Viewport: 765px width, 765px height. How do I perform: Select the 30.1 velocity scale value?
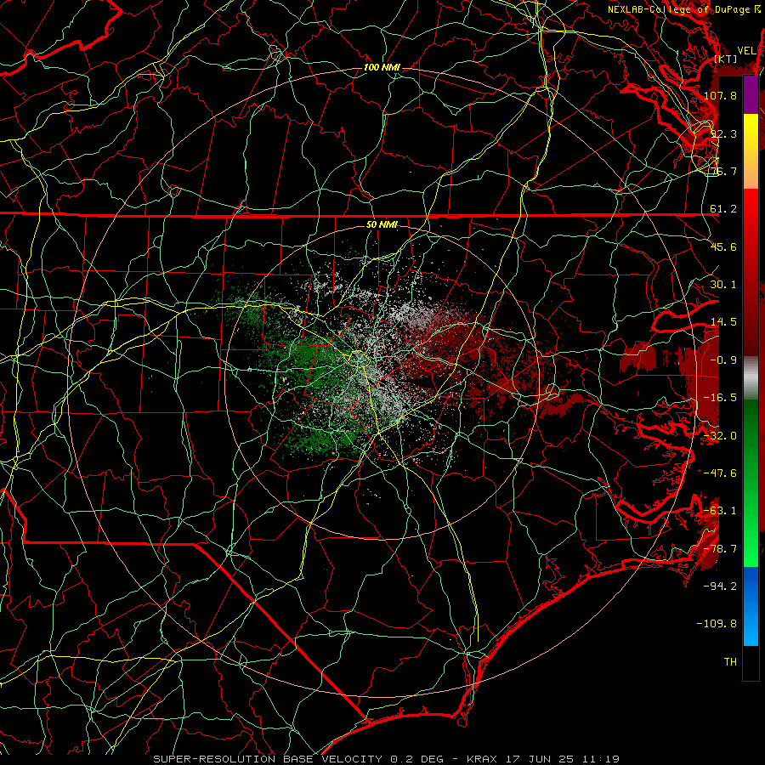coord(723,285)
